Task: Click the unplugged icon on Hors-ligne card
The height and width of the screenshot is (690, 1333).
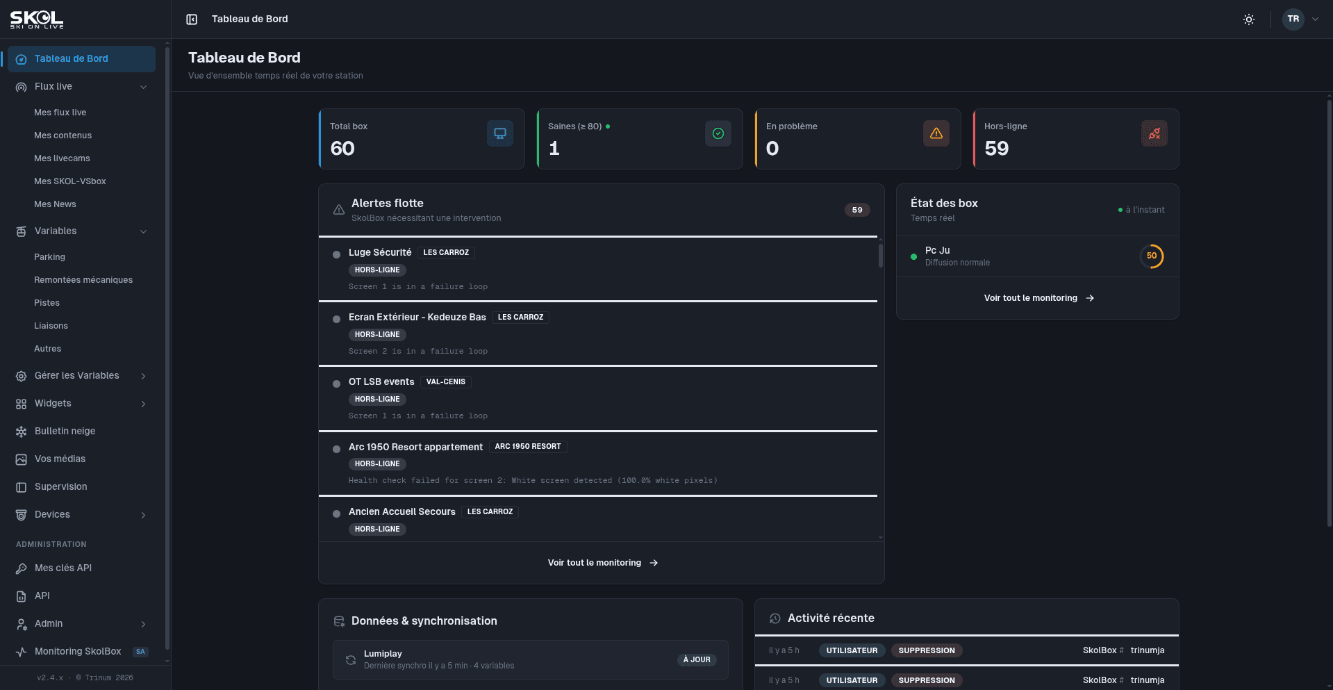Action: [x=1154, y=133]
